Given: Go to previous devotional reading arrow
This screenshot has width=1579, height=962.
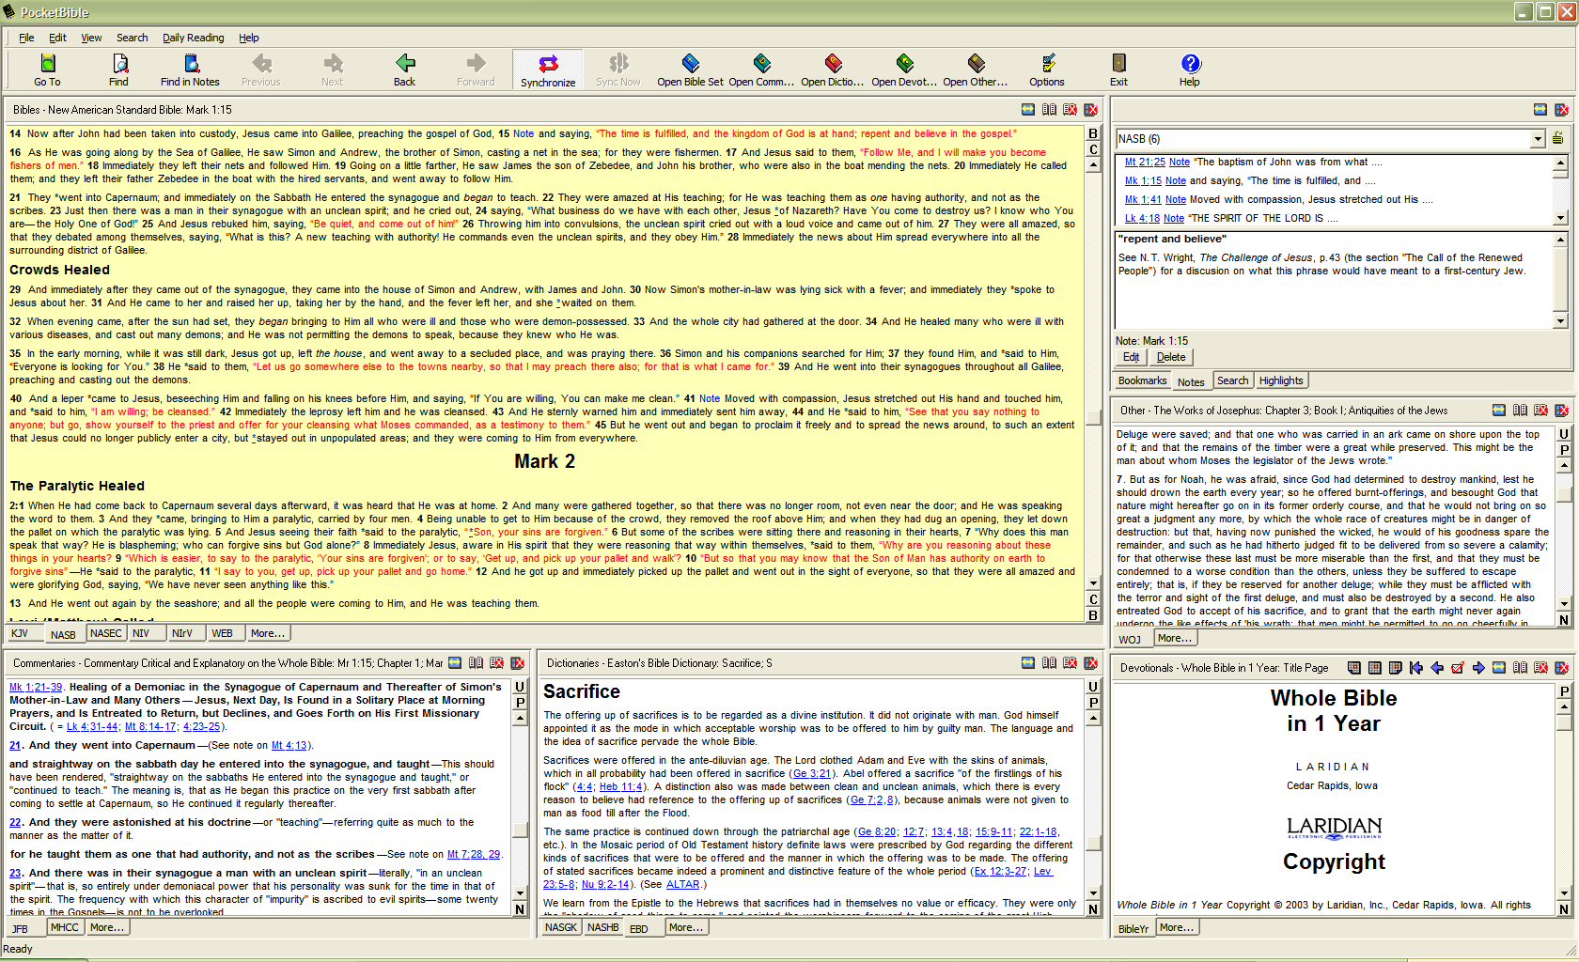Looking at the screenshot, I should 1437,668.
